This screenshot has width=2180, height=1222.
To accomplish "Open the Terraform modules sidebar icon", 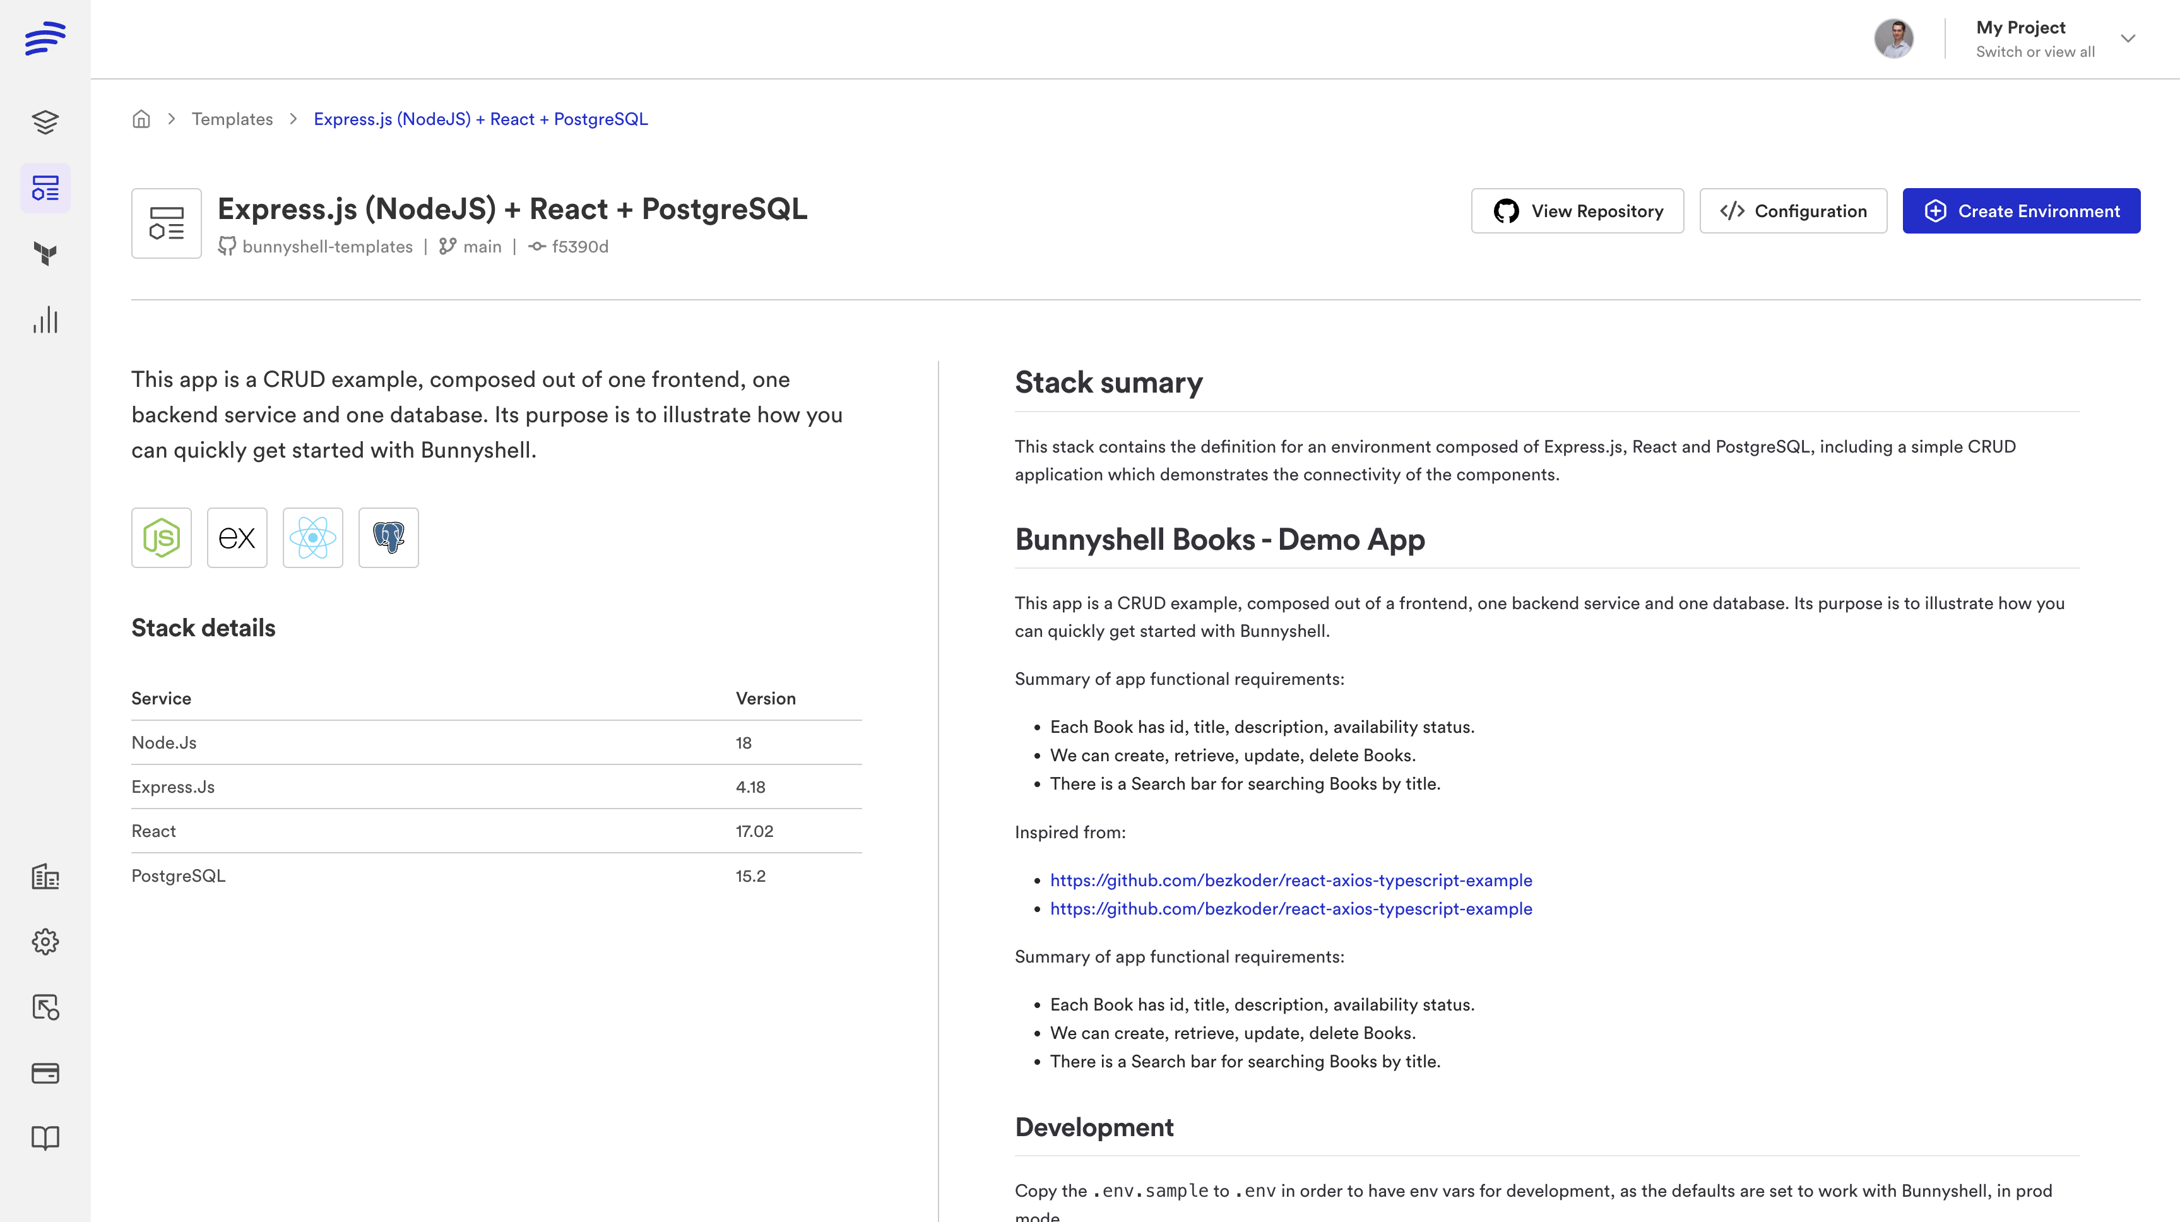I will click(45, 253).
